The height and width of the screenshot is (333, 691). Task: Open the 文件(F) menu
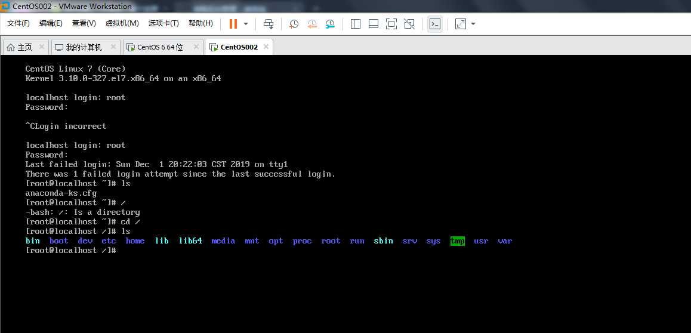[x=18, y=23]
